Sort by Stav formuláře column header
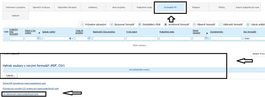Viewport: 265px width, 97px height. 250,32
